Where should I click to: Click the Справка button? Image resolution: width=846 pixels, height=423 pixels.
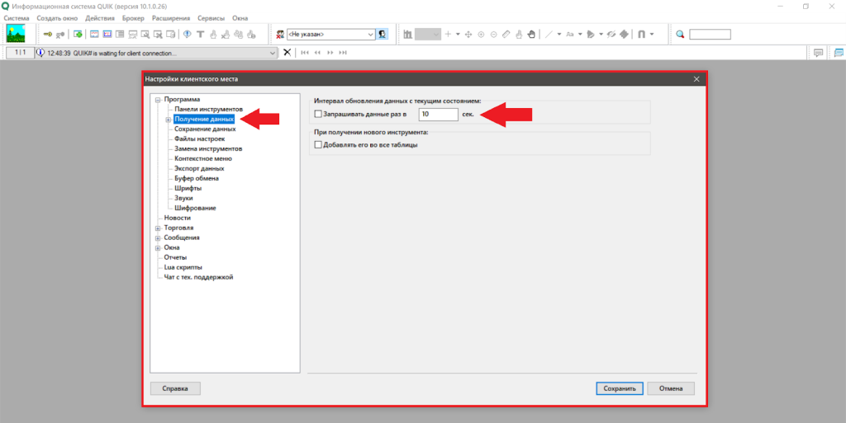175,388
